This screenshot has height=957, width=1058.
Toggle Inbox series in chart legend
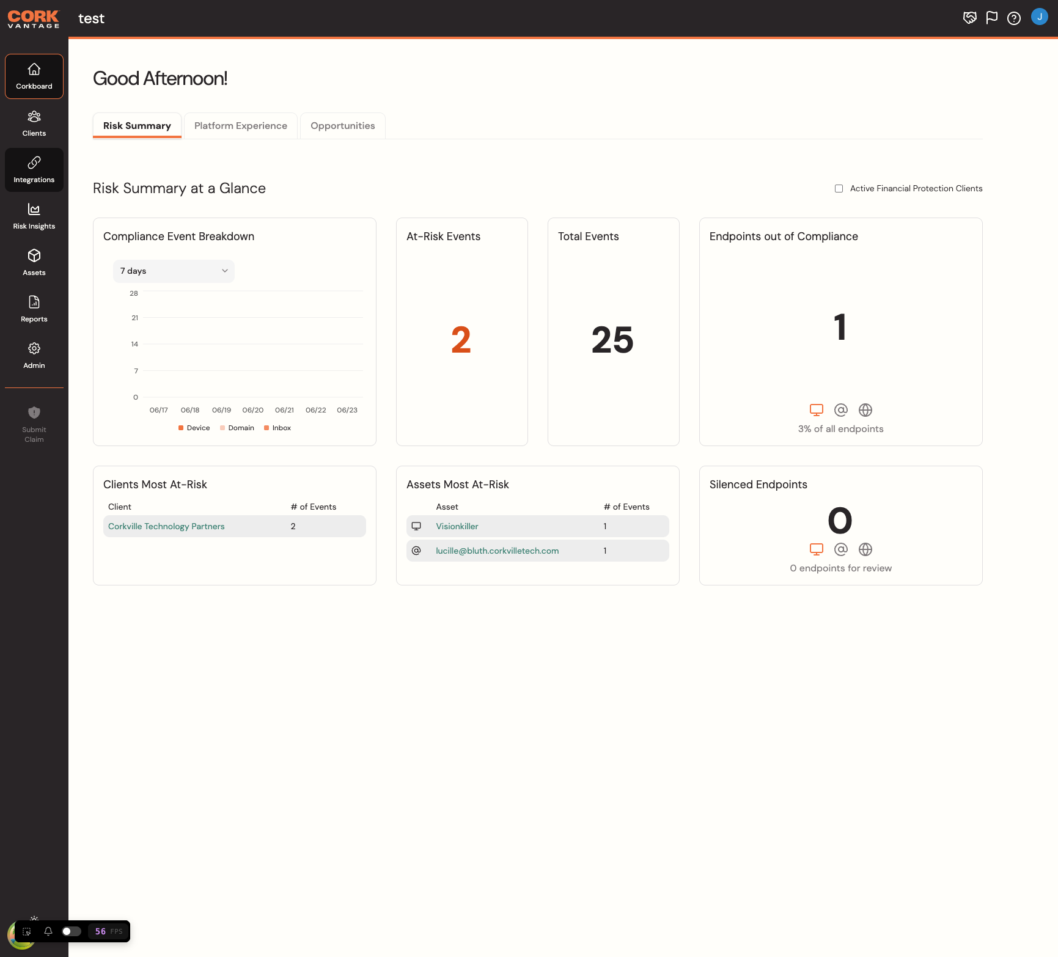point(277,428)
